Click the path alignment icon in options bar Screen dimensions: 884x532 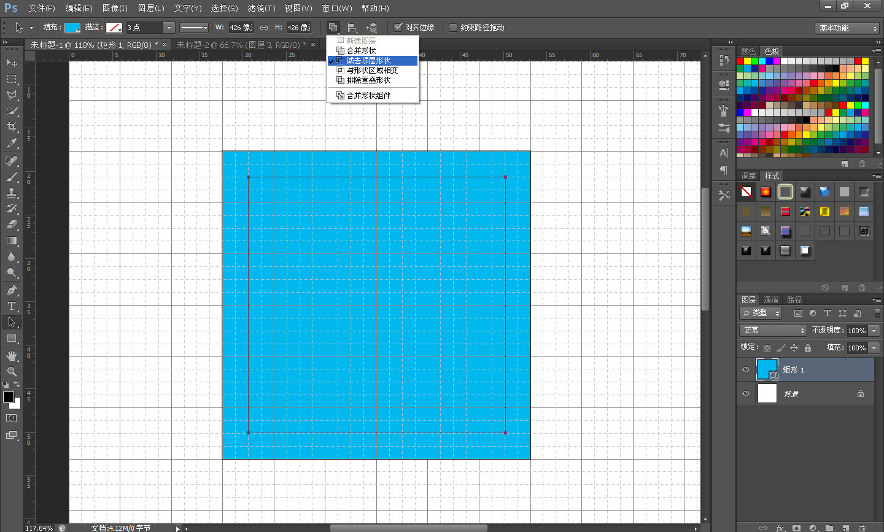[x=352, y=28]
